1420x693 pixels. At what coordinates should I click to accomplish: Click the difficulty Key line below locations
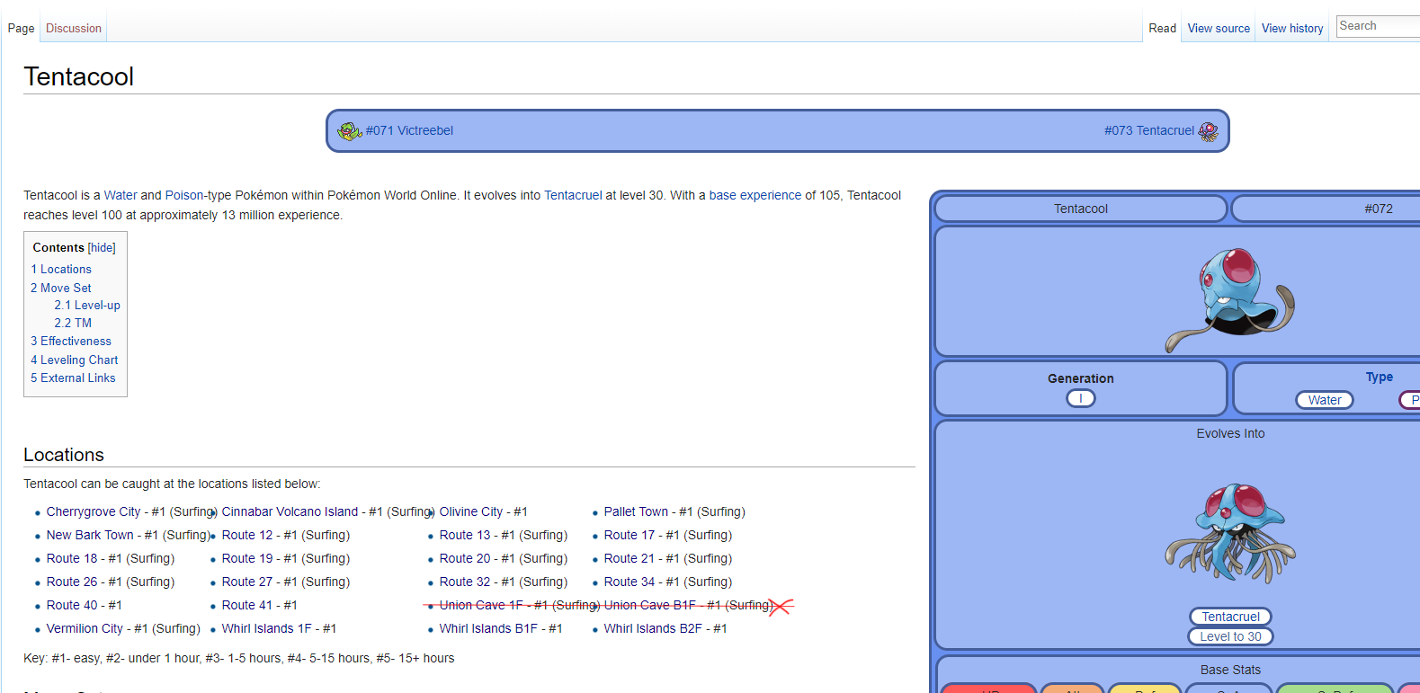(239, 658)
